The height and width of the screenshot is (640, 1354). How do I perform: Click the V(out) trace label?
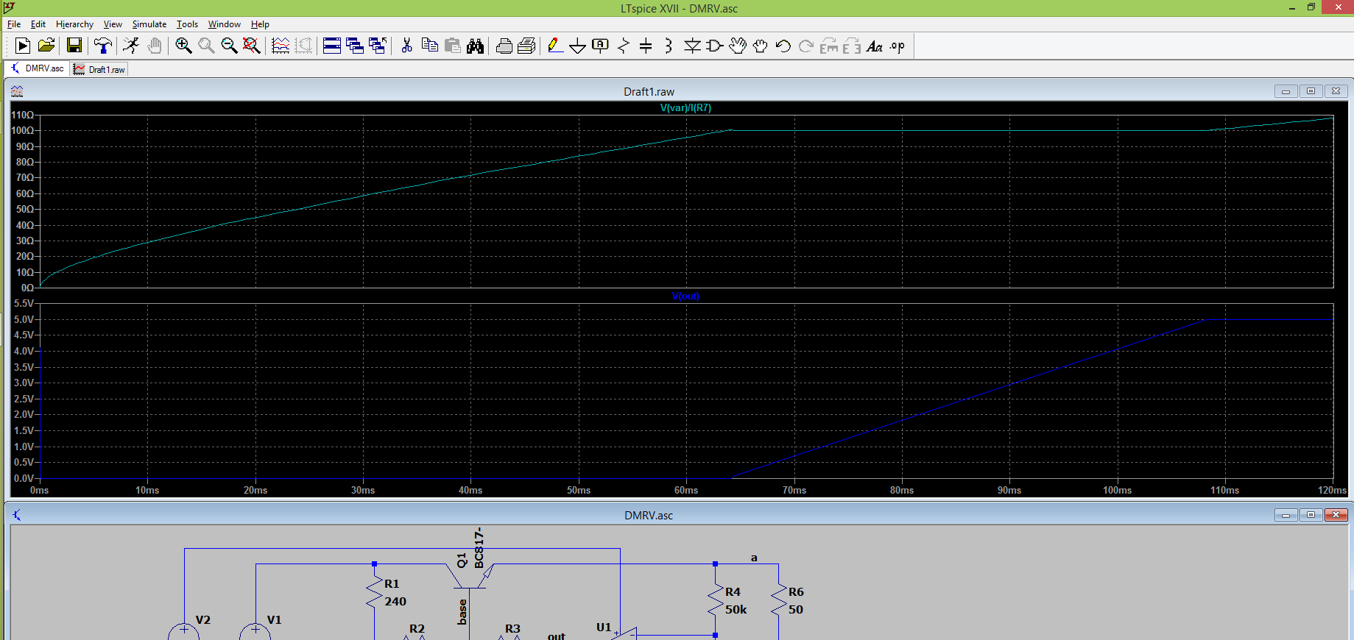coord(685,296)
